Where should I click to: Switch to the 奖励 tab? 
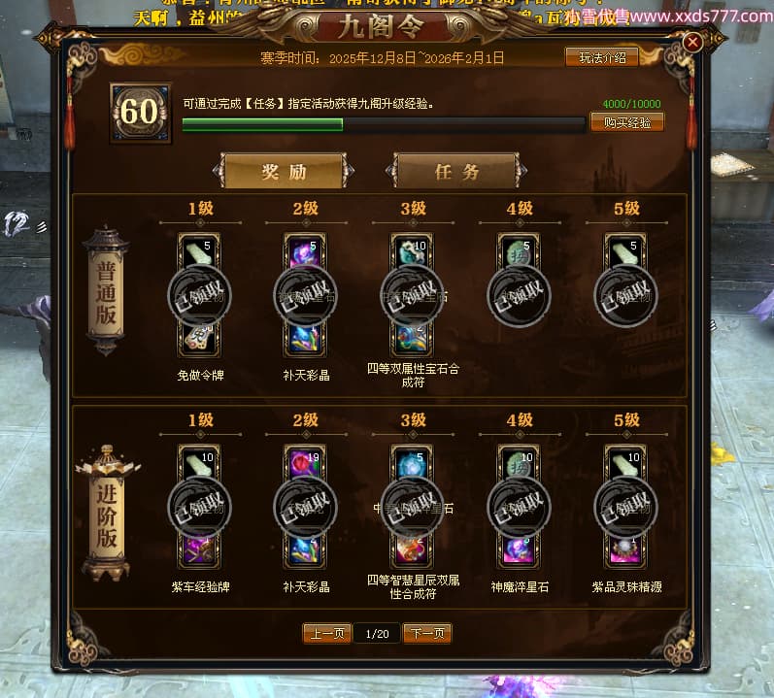tap(284, 171)
